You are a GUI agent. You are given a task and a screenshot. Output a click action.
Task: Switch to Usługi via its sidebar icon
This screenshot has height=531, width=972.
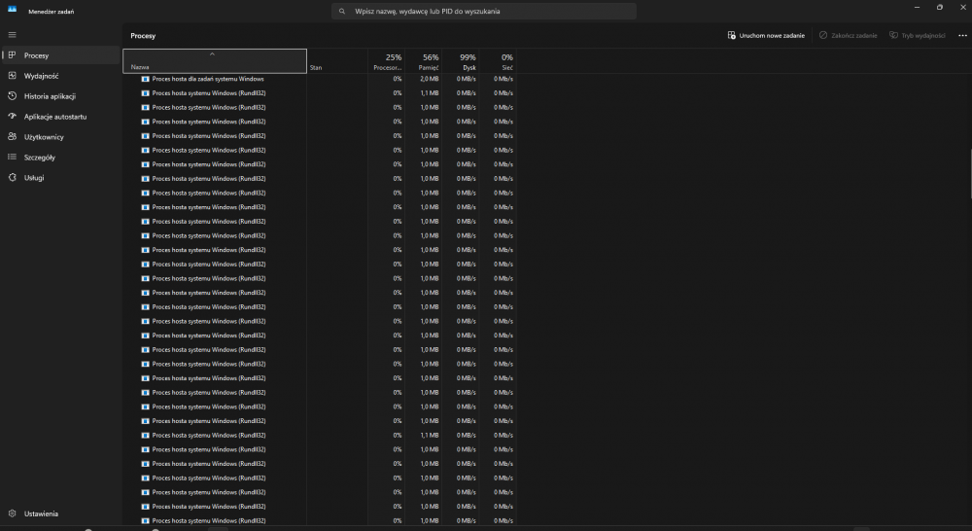click(12, 178)
